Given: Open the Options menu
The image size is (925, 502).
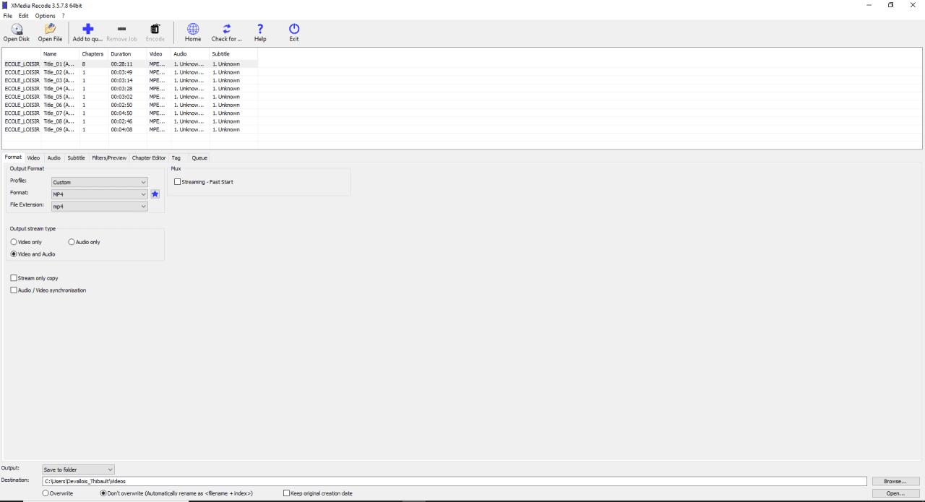Looking at the screenshot, I should (x=45, y=16).
